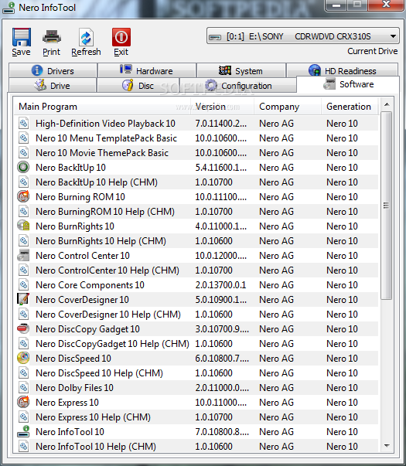The image size is (406, 466).
Task: Select the 'High-Definition Video Playback 10' row text
Action: [105, 124]
